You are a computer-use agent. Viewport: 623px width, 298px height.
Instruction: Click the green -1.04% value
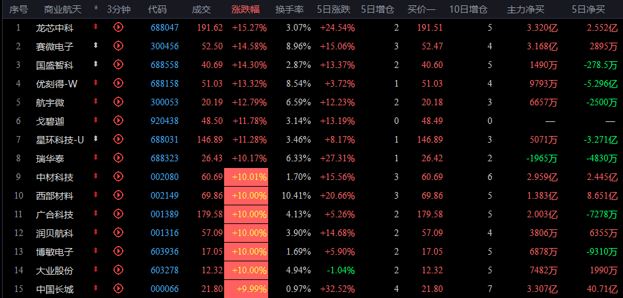click(x=340, y=271)
